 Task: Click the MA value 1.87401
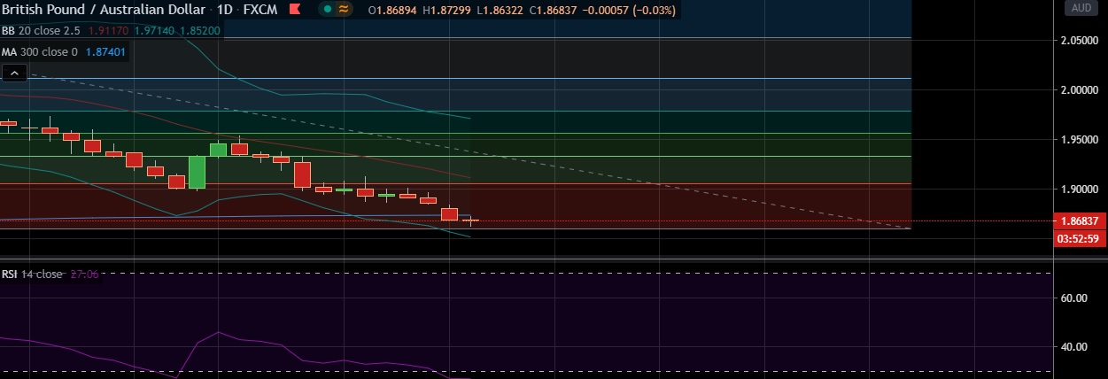[105, 52]
